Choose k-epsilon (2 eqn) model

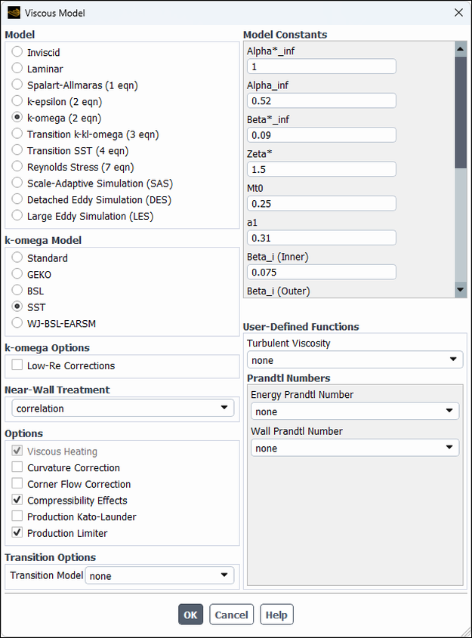pyautogui.click(x=17, y=101)
